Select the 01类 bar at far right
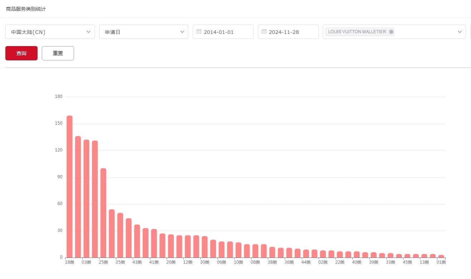Screen dimensions: 471x279 [x=441, y=256]
